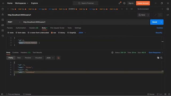Open the POST method dropdown

pyautogui.click(x=14, y=22)
